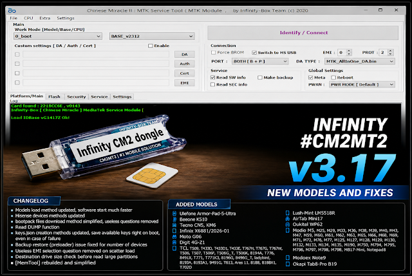The height and width of the screenshot is (276, 412).
Task: Click the Lush-Mint LM5518R device icon
Action: pos(288,213)
